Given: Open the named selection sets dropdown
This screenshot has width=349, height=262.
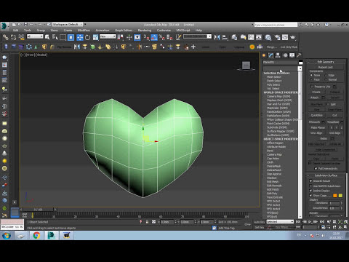Looking at the screenshot, I should point(197,36).
